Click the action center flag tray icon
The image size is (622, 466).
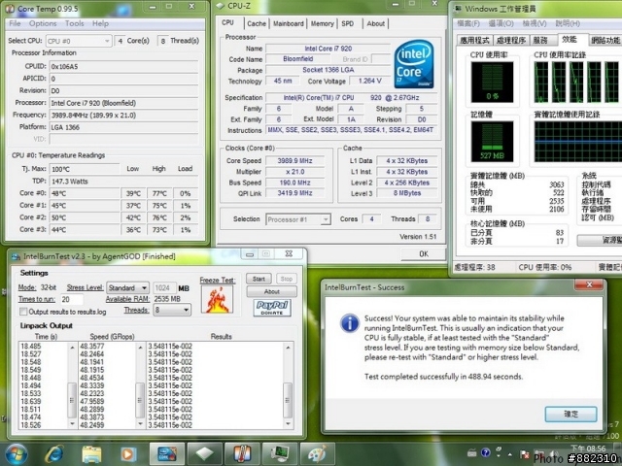(524, 454)
